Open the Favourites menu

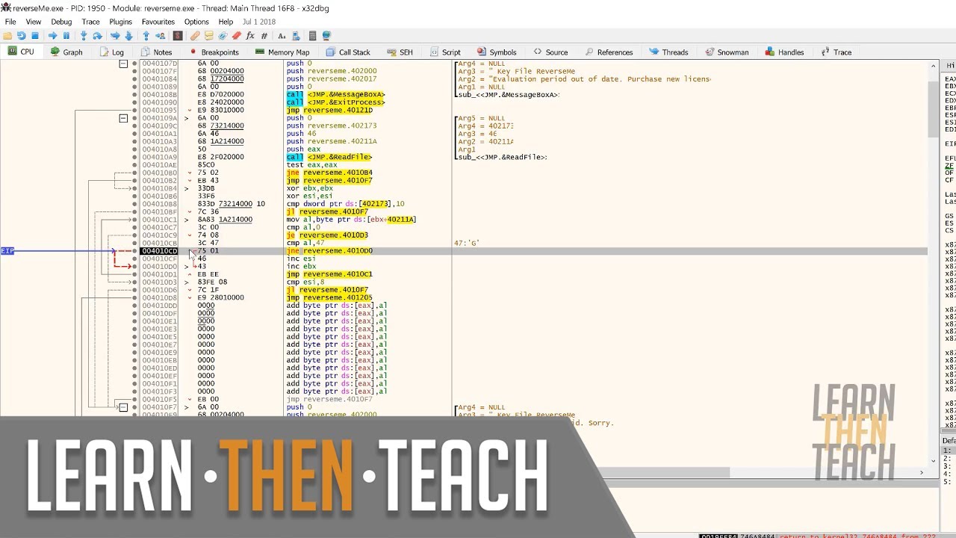click(158, 22)
